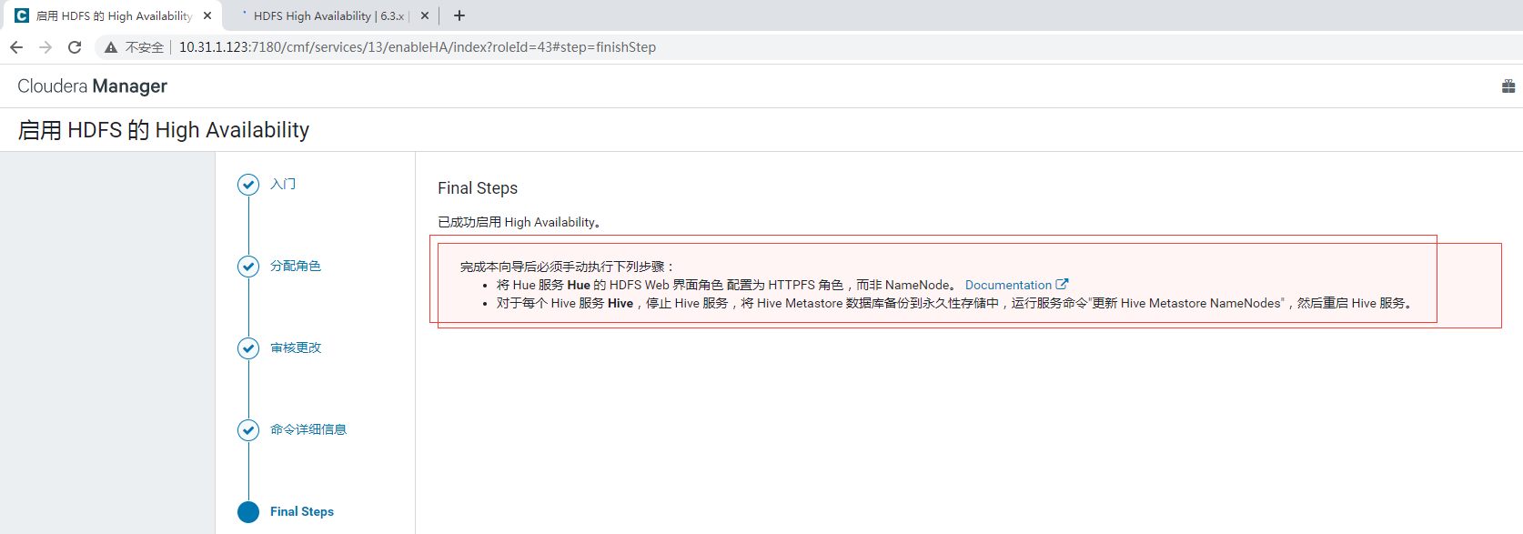Viewport: 1523px width, 534px height.
Task: Open the Documentation link
Action: (x=1008, y=285)
